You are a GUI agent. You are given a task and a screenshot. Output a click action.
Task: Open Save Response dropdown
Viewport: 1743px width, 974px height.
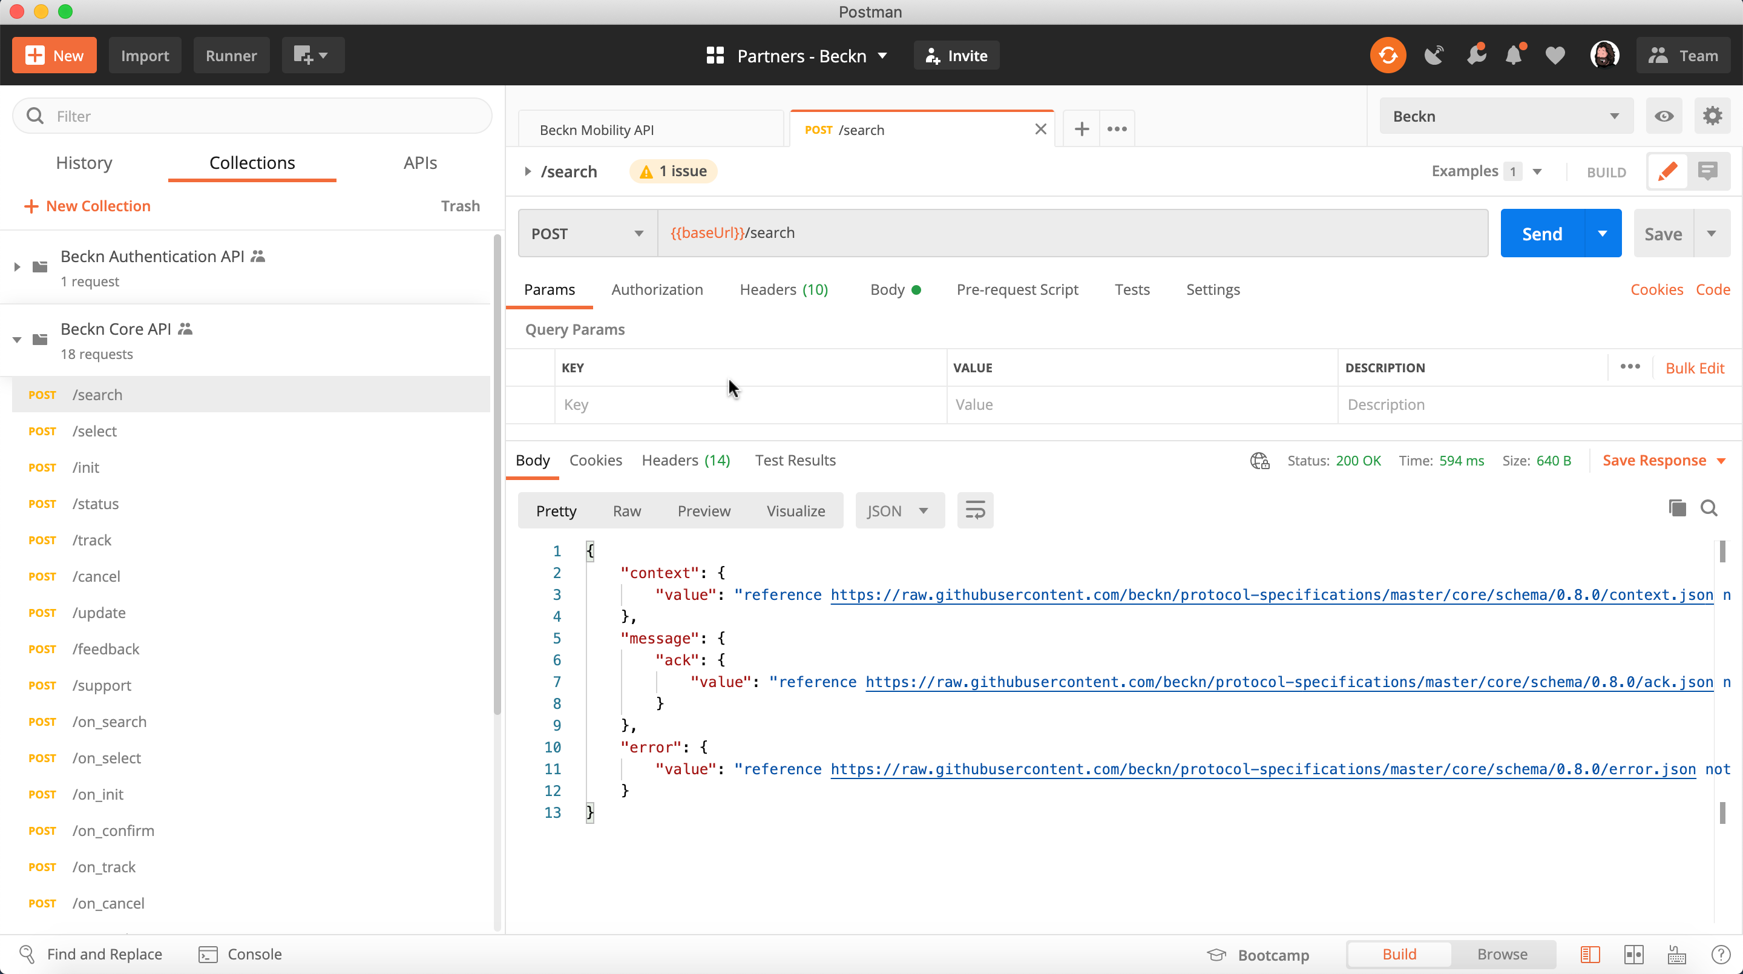(1664, 461)
